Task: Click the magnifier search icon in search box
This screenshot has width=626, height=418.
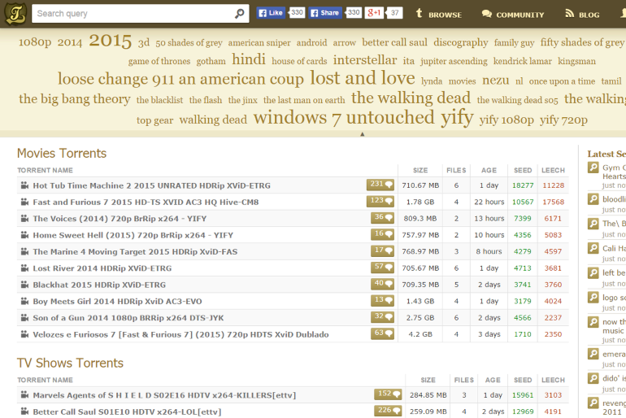Action: click(x=240, y=14)
